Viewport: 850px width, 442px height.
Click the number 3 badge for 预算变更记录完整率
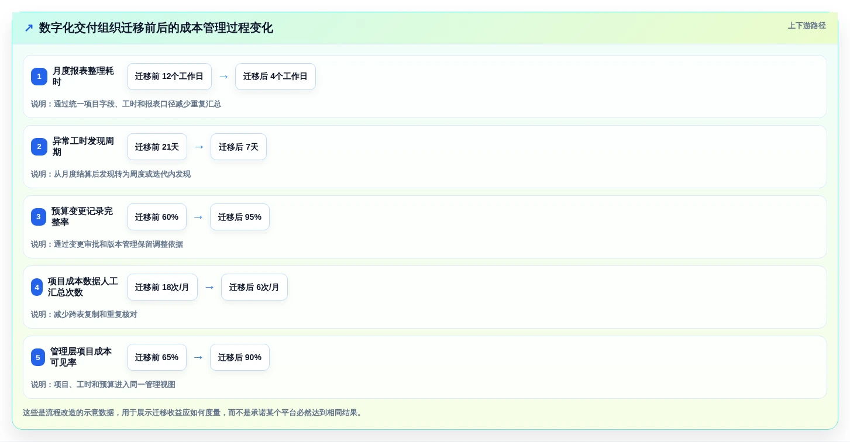point(39,217)
